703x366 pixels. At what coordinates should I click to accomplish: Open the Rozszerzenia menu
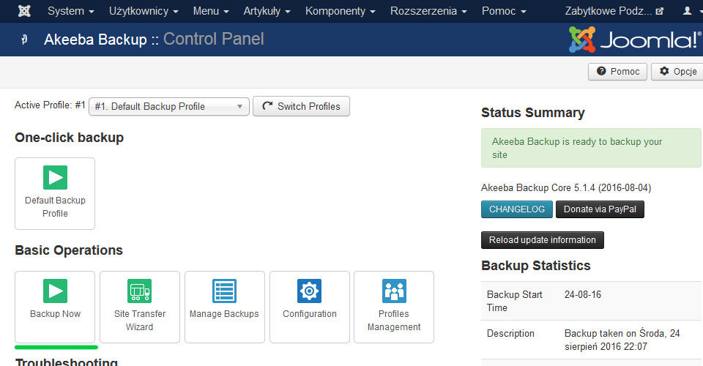tap(428, 11)
